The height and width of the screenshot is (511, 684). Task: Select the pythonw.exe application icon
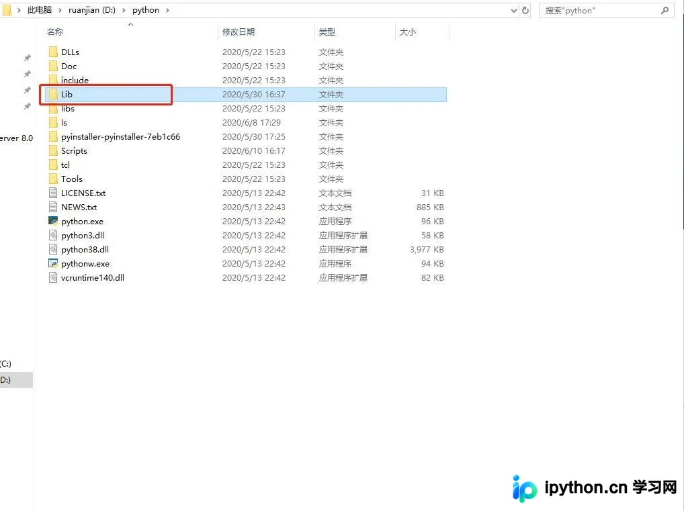(53, 263)
